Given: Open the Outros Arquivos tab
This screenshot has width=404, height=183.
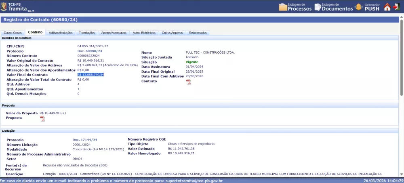Looking at the screenshot, I should (x=172, y=33).
